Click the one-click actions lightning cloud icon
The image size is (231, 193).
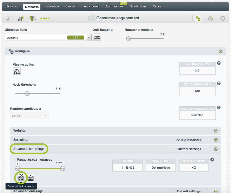[211, 18]
